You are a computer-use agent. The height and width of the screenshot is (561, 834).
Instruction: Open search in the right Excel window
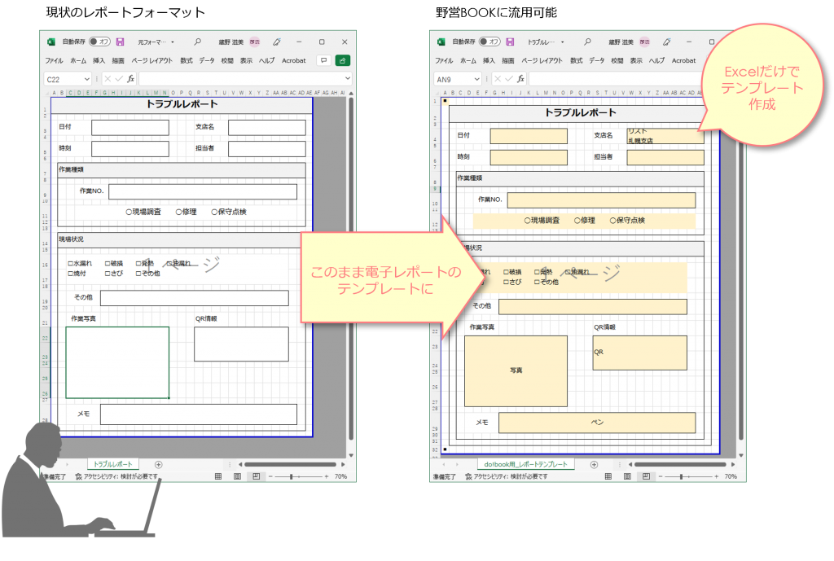(587, 42)
